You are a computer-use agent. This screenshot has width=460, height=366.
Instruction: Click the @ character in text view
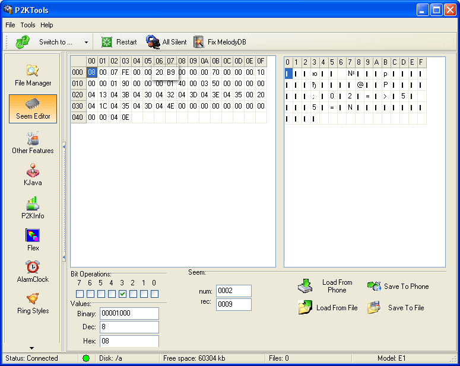[360, 85]
